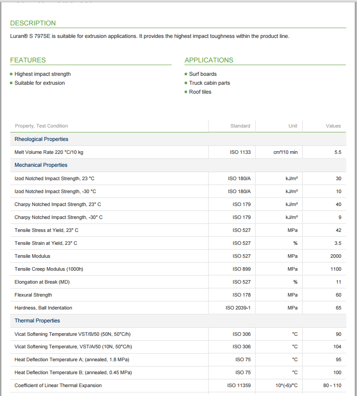Viewport: 357px width, 396px height.
Task: Click the APPLICATIONS section heading
Action: (209, 60)
